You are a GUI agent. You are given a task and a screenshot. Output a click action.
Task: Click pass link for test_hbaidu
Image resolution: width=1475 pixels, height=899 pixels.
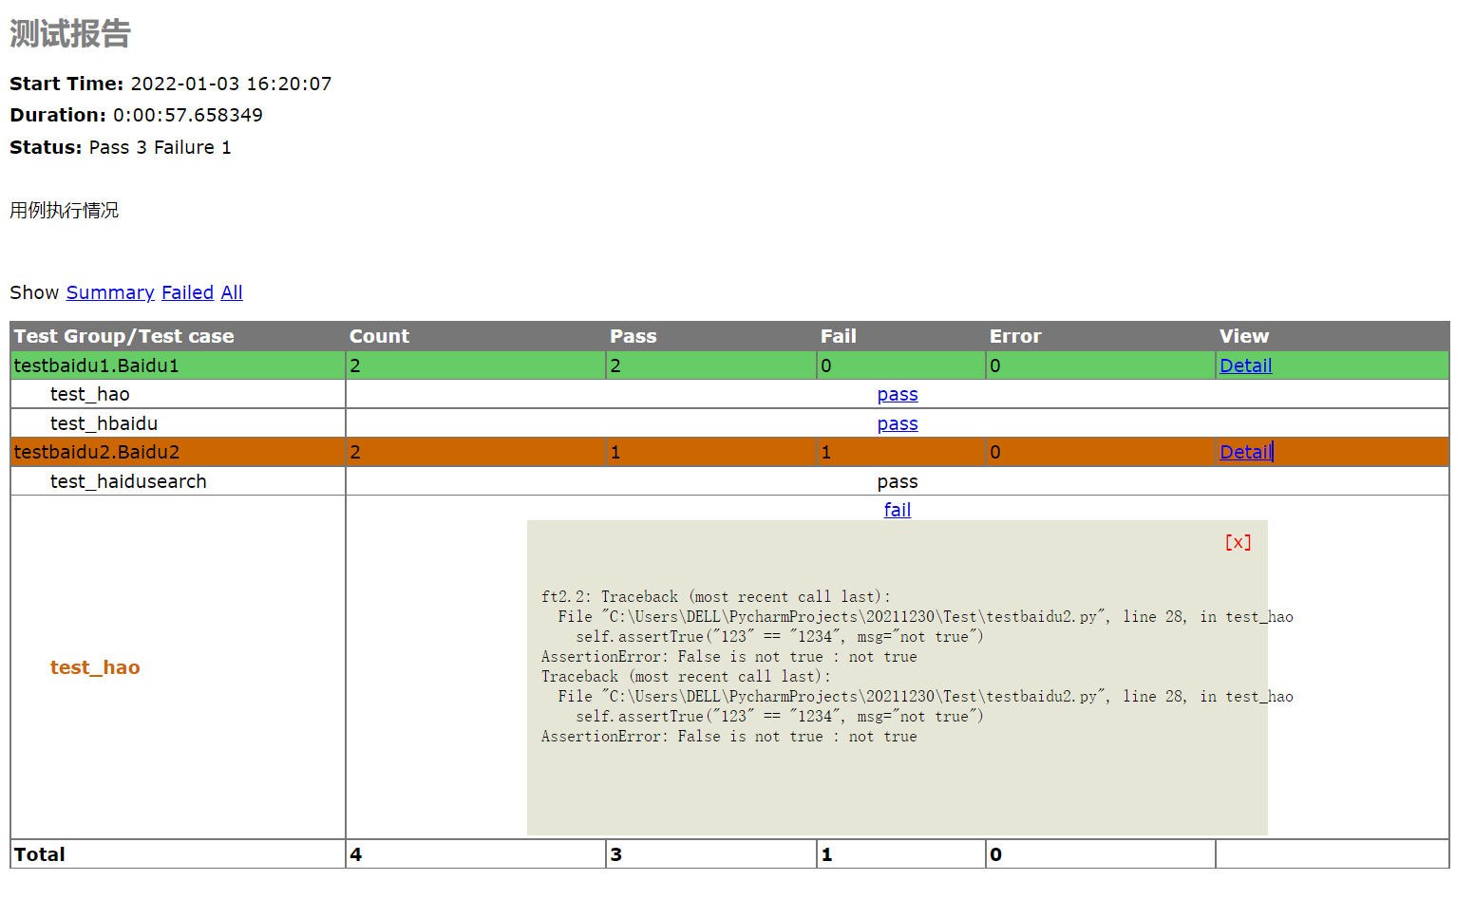[x=898, y=423]
